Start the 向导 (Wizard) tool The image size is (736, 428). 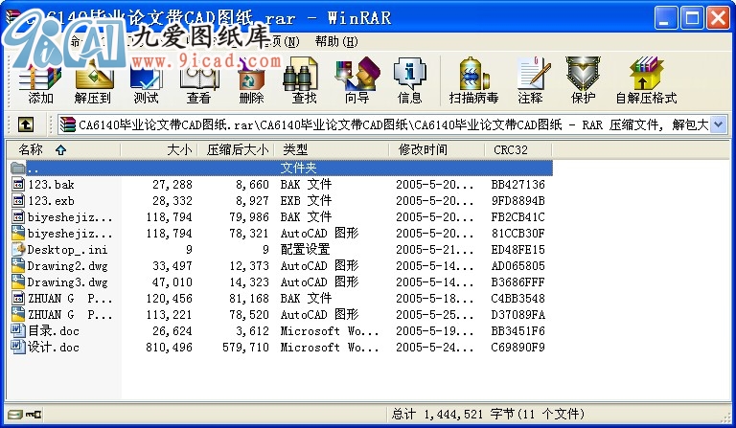point(356,80)
